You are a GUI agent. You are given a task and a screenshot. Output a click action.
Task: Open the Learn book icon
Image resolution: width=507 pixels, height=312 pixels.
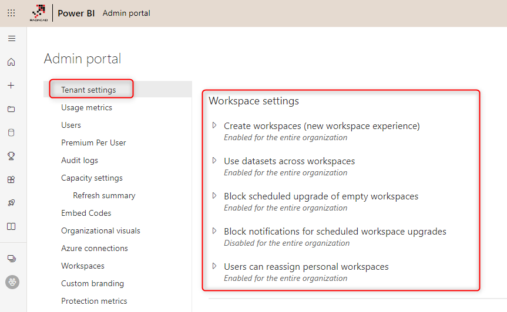tap(11, 226)
